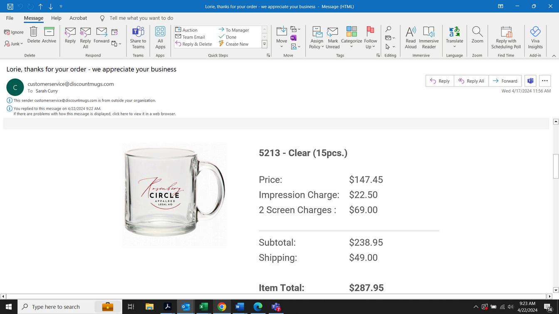Delete the message with the ribbon trash icon
Image resolution: width=559 pixels, height=314 pixels.
pyautogui.click(x=34, y=35)
